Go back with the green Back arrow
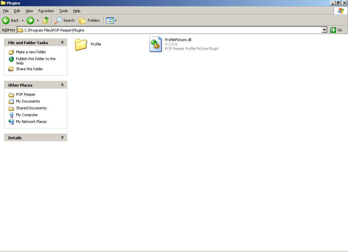 (x=6, y=20)
